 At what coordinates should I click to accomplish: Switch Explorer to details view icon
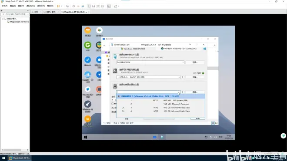pos(213,123)
